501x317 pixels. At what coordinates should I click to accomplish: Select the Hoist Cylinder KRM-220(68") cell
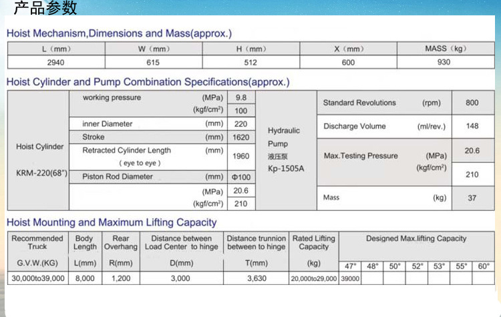click(40, 159)
